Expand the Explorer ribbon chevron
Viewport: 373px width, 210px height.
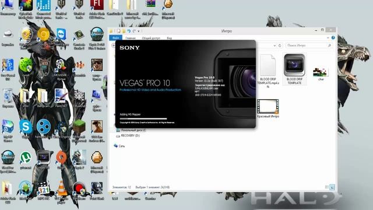[328, 38]
